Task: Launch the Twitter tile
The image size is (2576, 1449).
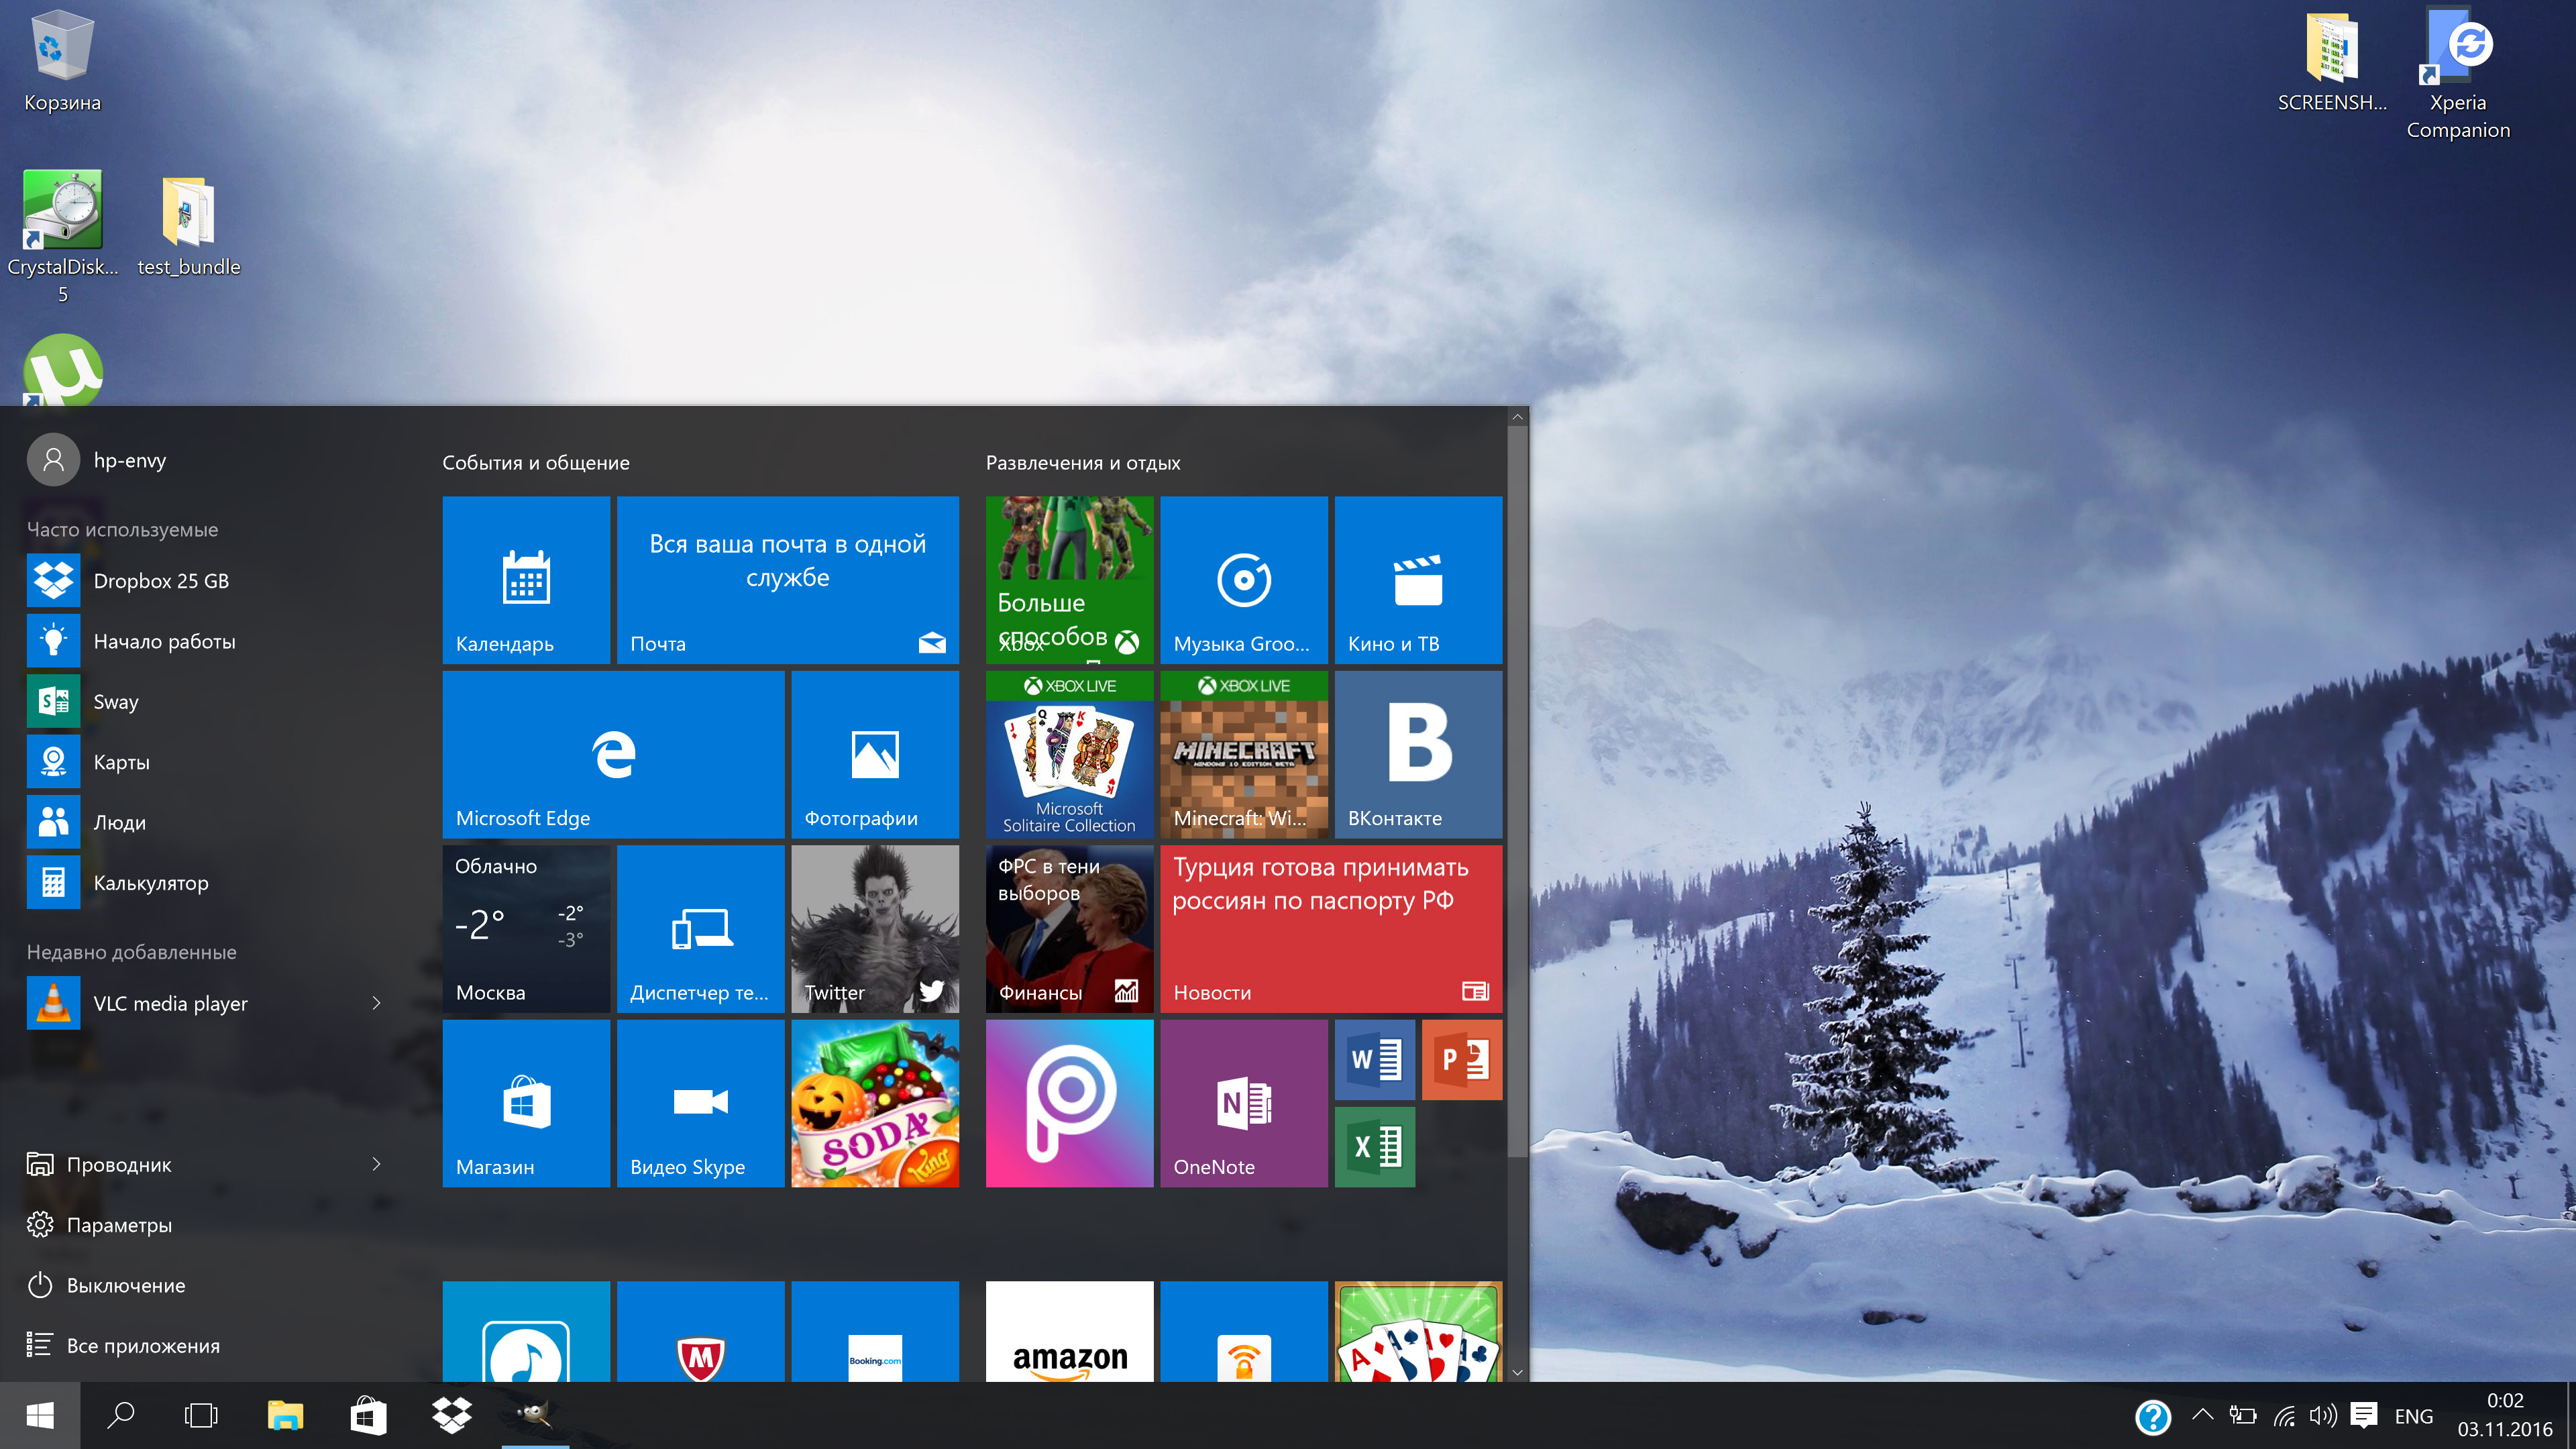Action: tap(874, 928)
